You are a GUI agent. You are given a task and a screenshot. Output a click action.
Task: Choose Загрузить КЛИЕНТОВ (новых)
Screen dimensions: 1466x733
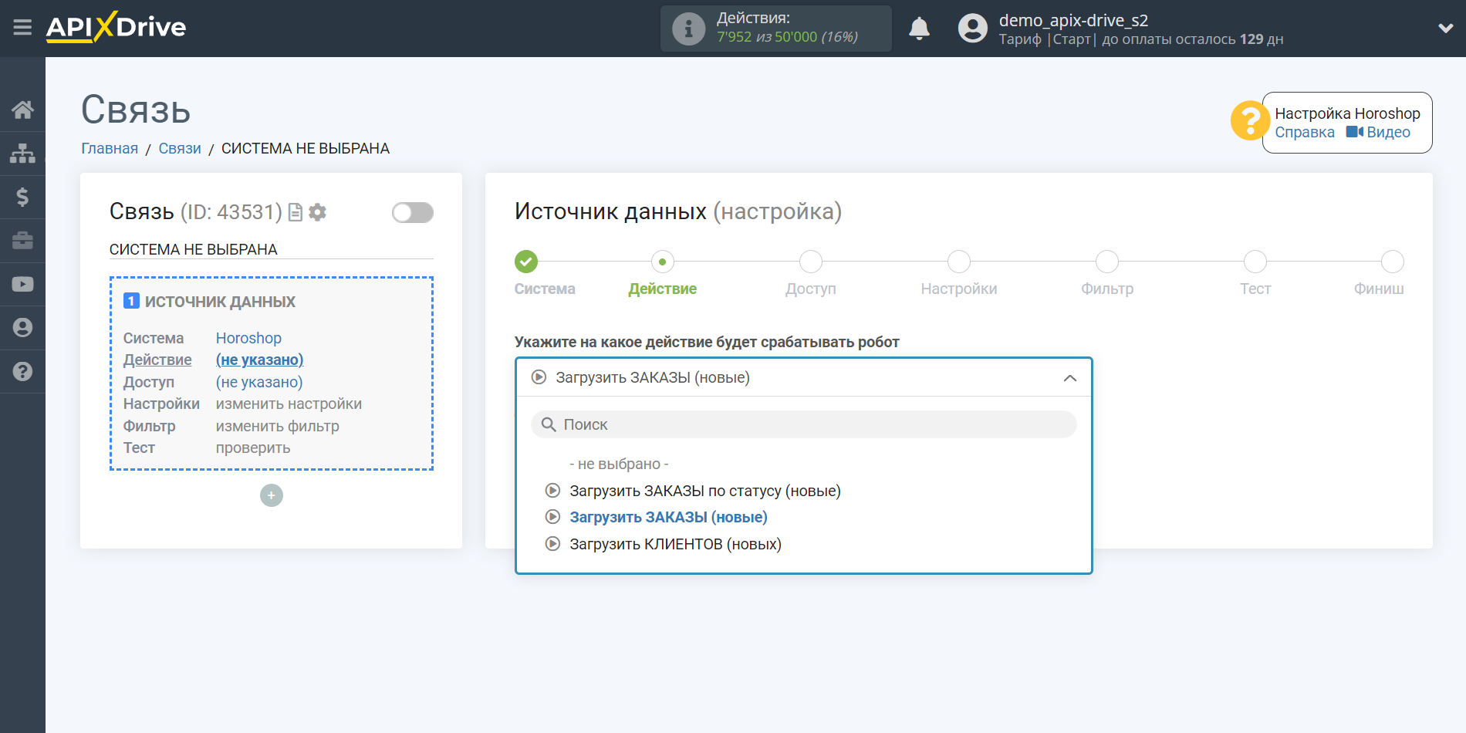(675, 544)
